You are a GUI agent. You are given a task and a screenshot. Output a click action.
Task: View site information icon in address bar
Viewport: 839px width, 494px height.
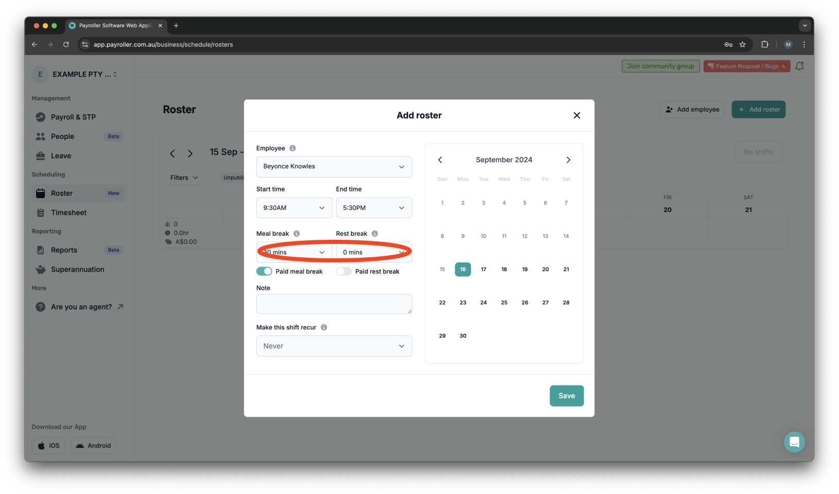pyautogui.click(x=85, y=45)
